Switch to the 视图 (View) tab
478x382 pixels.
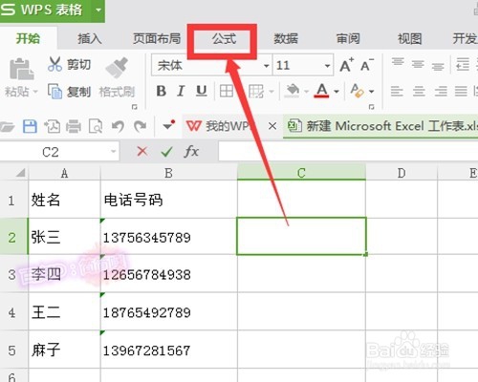(409, 38)
